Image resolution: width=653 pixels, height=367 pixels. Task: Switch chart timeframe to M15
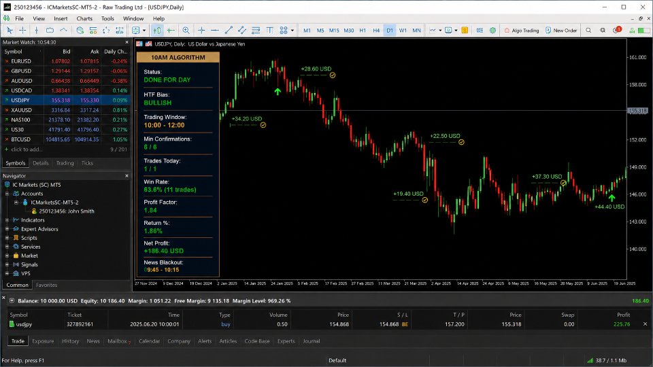[x=334, y=31]
